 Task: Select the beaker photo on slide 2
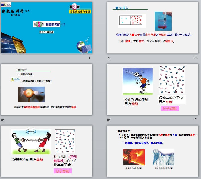[x=163, y=21]
